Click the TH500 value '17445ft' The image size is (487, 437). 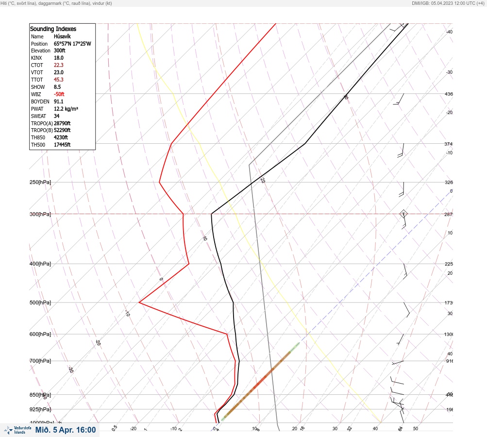tap(62, 145)
